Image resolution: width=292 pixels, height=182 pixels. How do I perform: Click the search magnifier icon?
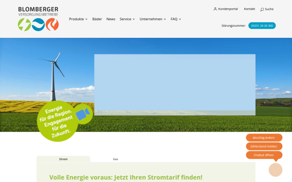tap(262, 9)
